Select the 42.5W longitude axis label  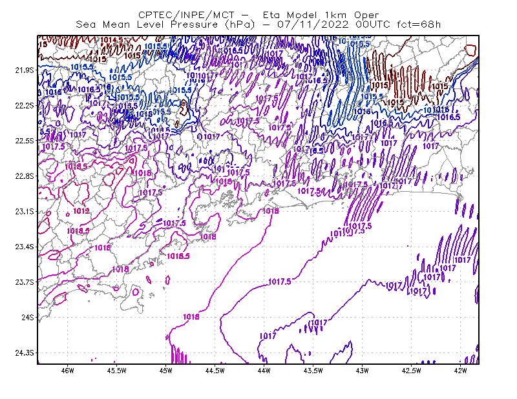coord(412,371)
